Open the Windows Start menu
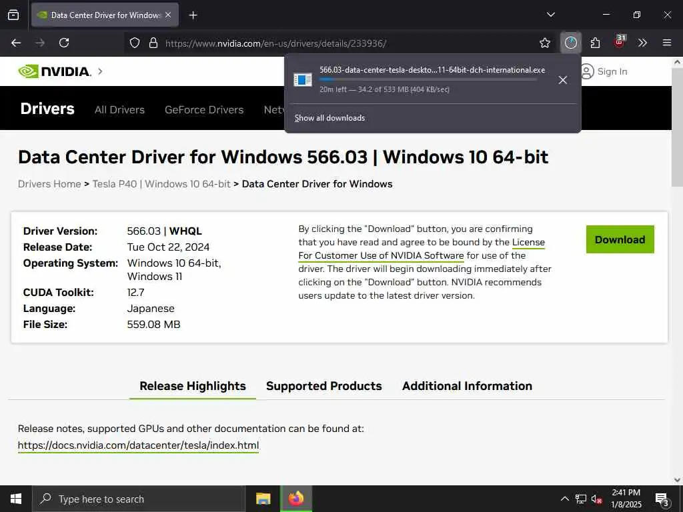The image size is (683, 512). pyautogui.click(x=16, y=499)
